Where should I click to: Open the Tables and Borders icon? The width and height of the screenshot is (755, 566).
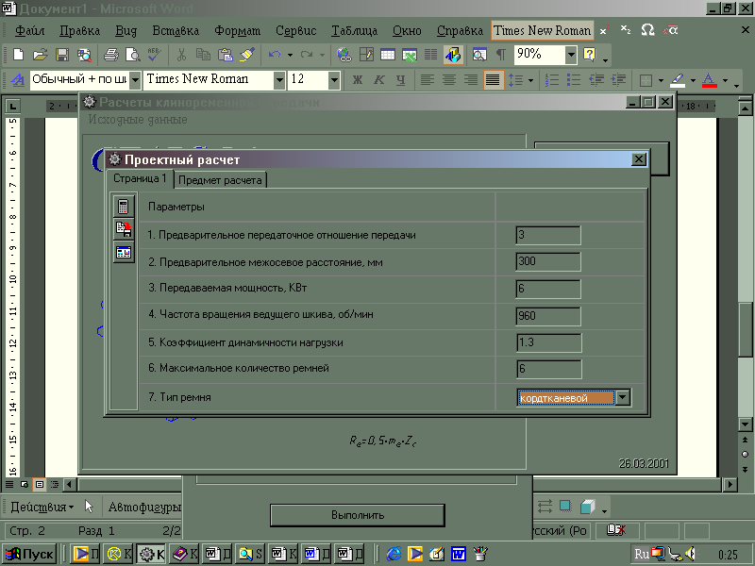(x=366, y=55)
